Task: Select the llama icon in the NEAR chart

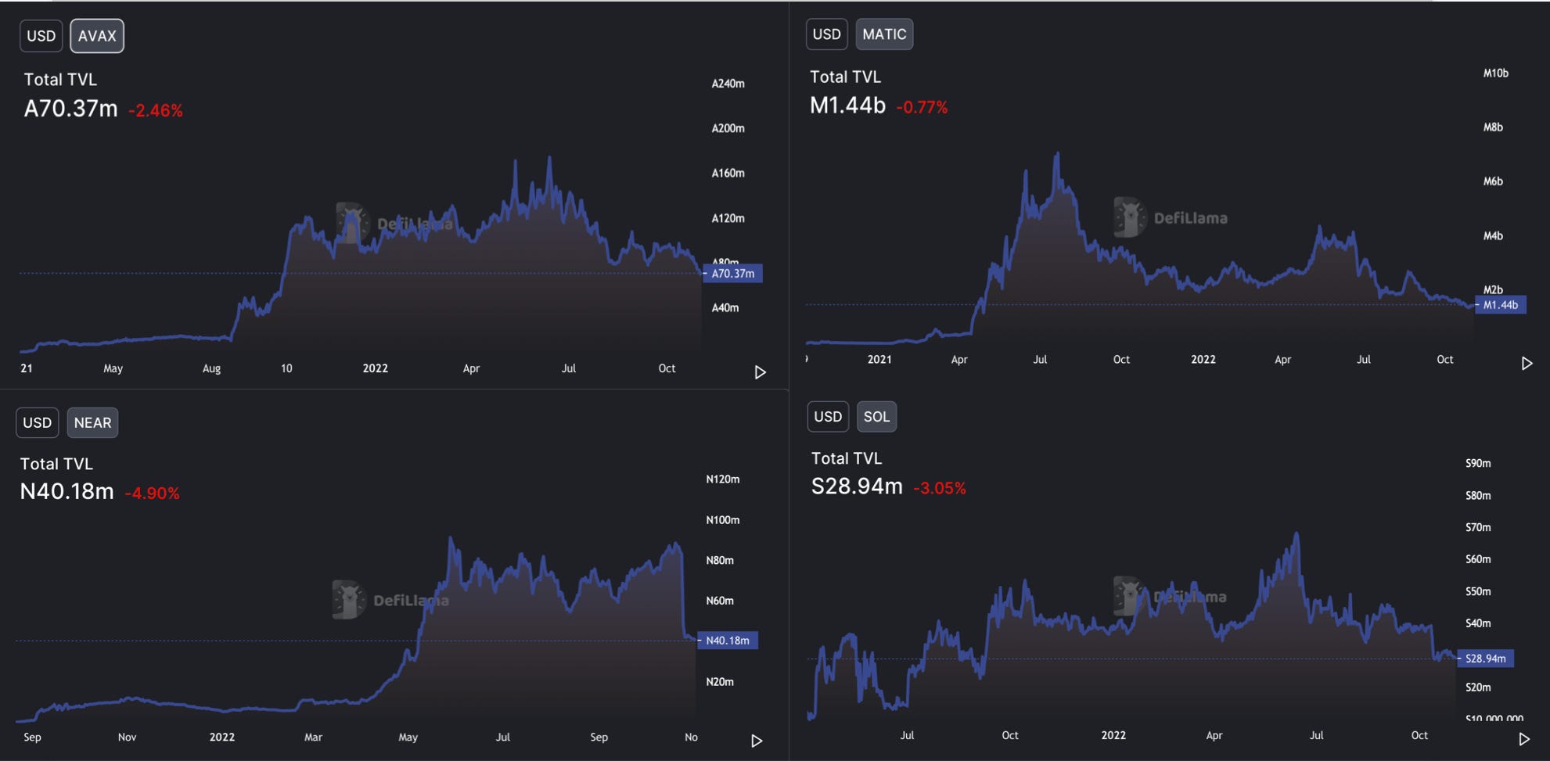Action: tap(348, 600)
